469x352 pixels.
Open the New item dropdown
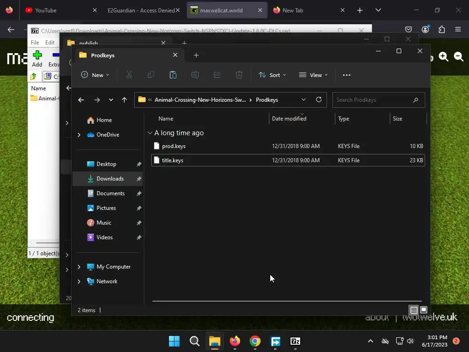(x=95, y=75)
